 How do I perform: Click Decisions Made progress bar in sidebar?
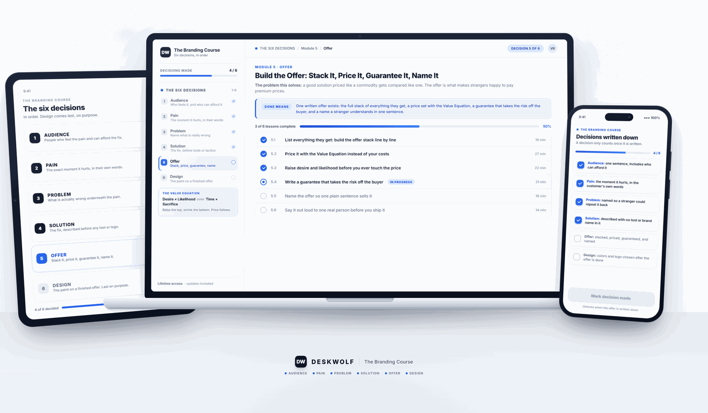click(x=198, y=76)
